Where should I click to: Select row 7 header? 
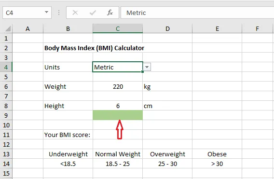(6, 96)
